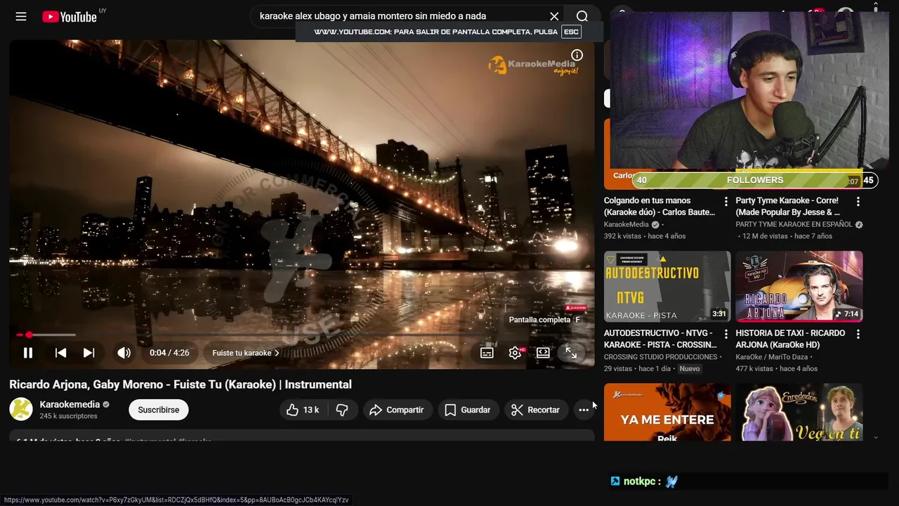Open more actions three-dot menu under video
The image size is (899, 506).
[x=584, y=410]
